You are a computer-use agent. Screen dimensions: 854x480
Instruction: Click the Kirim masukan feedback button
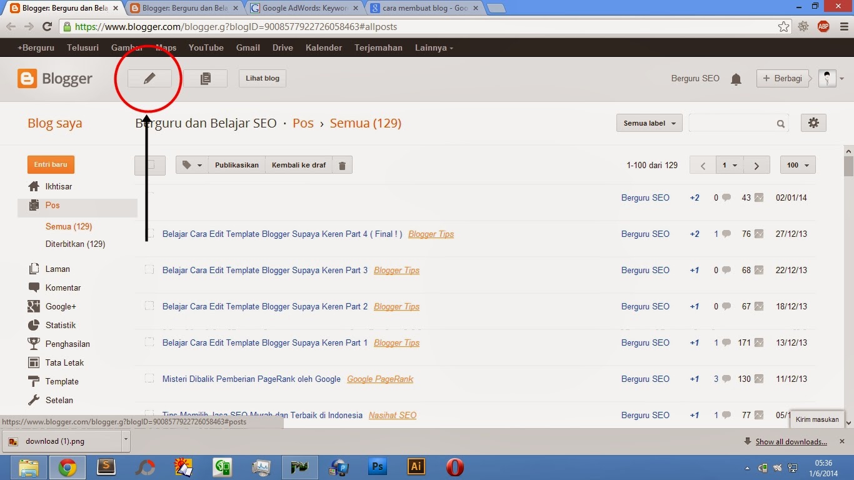click(817, 419)
